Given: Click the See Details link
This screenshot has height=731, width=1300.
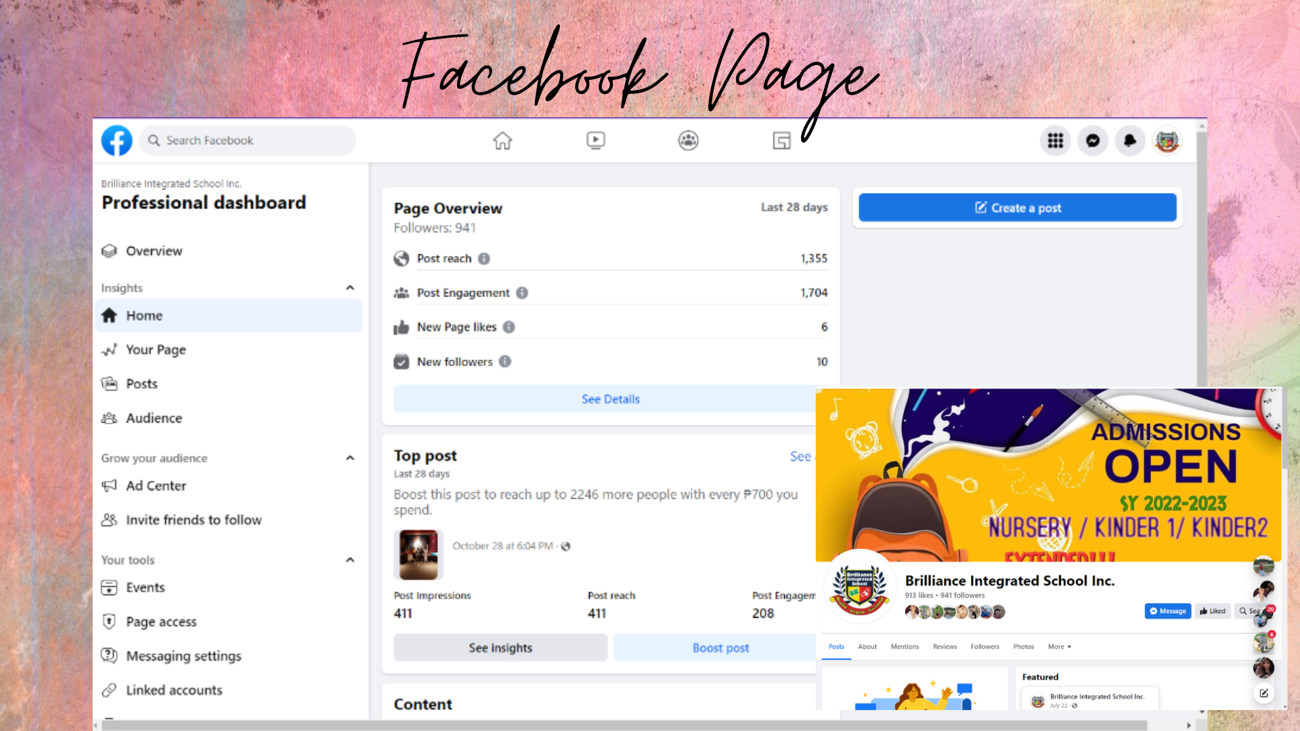Looking at the screenshot, I should (610, 399).
